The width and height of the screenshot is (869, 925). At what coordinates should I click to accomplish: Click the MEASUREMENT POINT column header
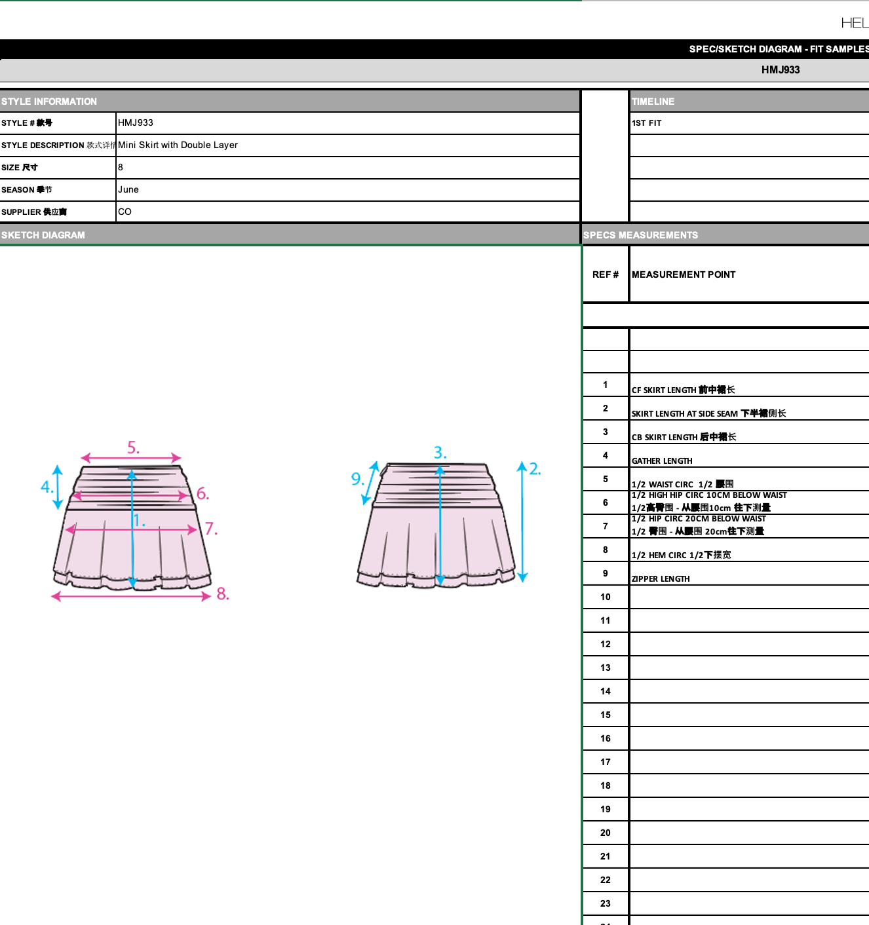tap(750, 274)
